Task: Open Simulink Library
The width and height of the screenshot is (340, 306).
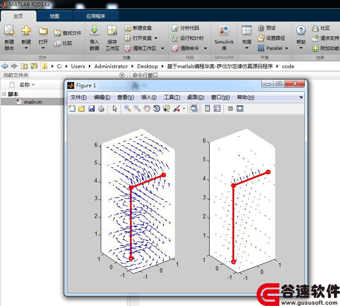Action: (224, 38)
